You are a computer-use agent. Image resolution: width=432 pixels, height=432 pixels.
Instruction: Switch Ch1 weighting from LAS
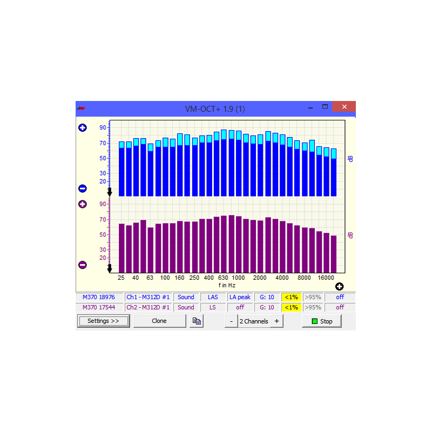(x=213, y=297)
